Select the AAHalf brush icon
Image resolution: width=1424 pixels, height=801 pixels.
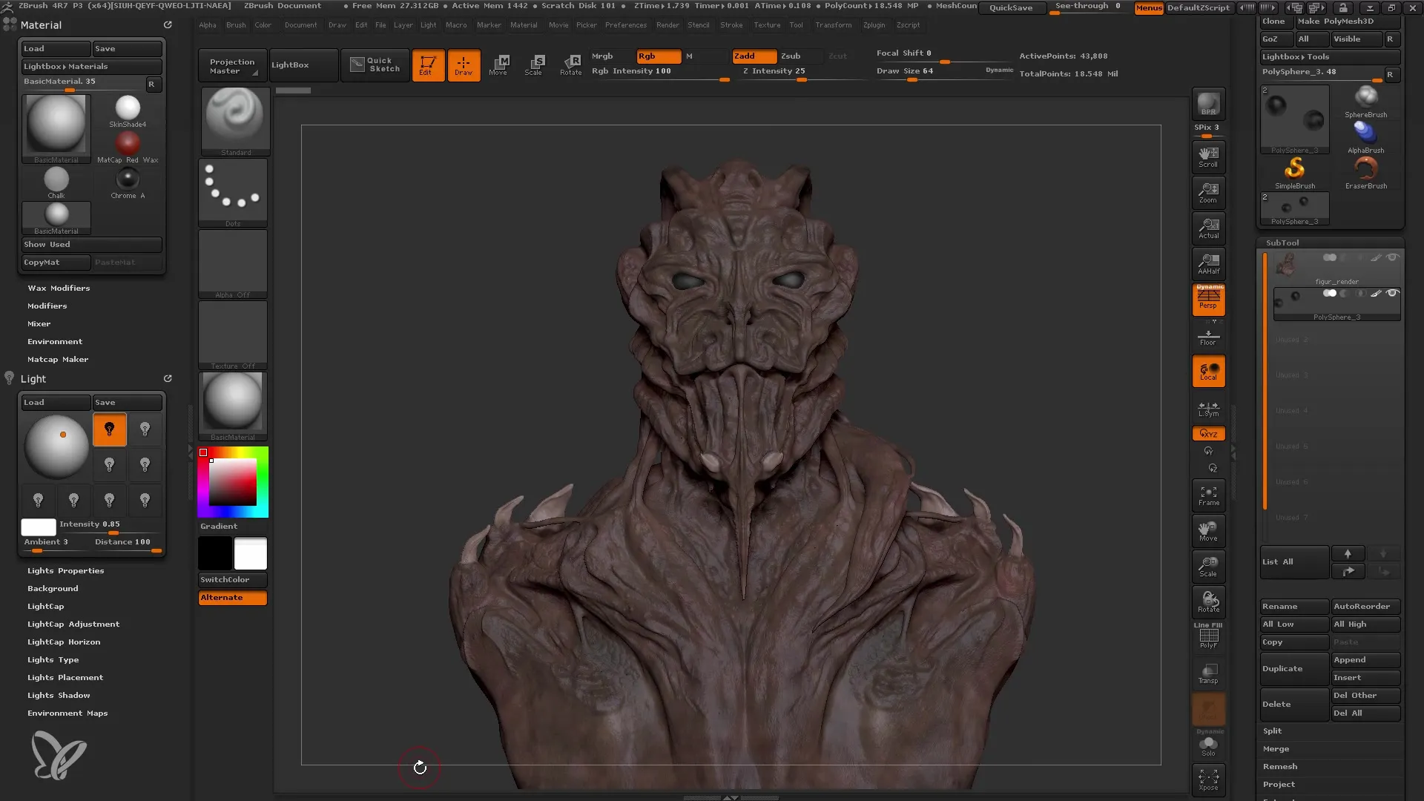pyautogui.click(x=1209, y=263)
